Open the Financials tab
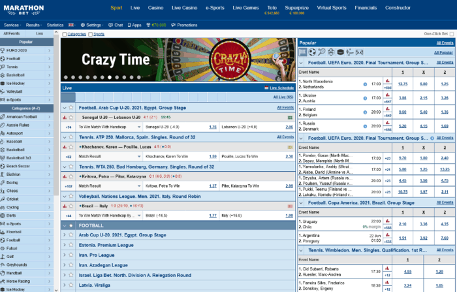Viewport: 457px width, 292px height. [x=366, y=8]
